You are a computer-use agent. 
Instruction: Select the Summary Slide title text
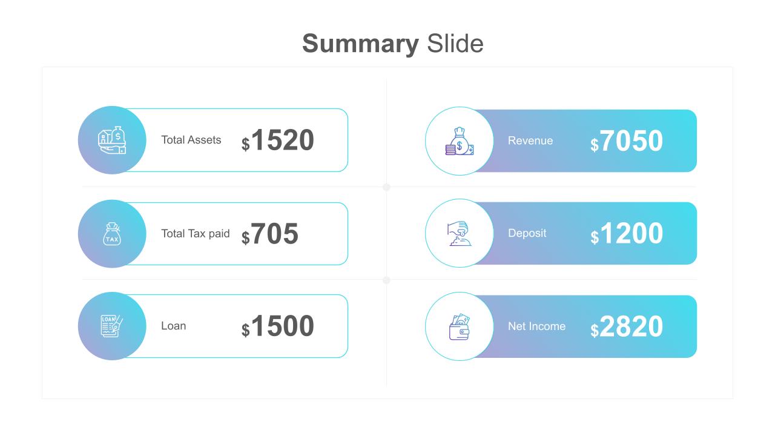pyautogui.click(x=392, y=44)
